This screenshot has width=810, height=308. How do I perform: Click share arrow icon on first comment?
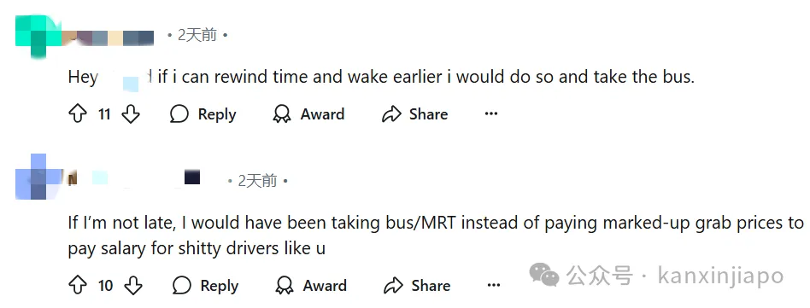click(391, 114)
